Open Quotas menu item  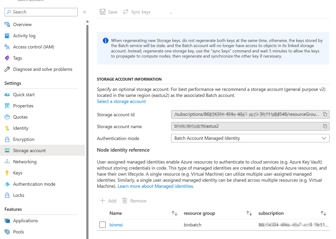coord(20,117)
